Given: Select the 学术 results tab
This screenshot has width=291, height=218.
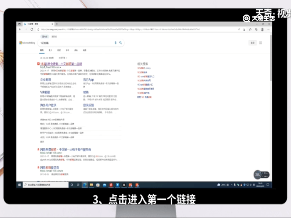Looking at the screenshot, I should (67, 50).
